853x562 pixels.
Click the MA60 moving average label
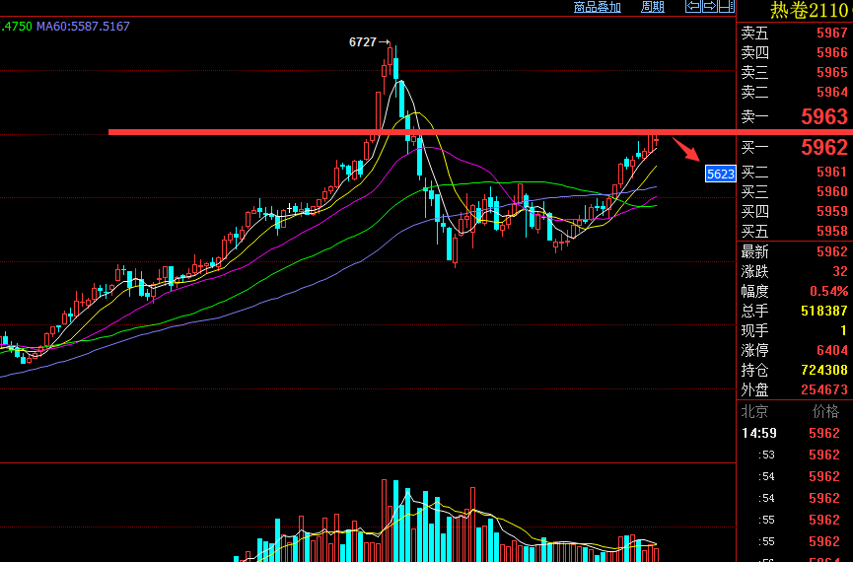click(x=83, y=27)
